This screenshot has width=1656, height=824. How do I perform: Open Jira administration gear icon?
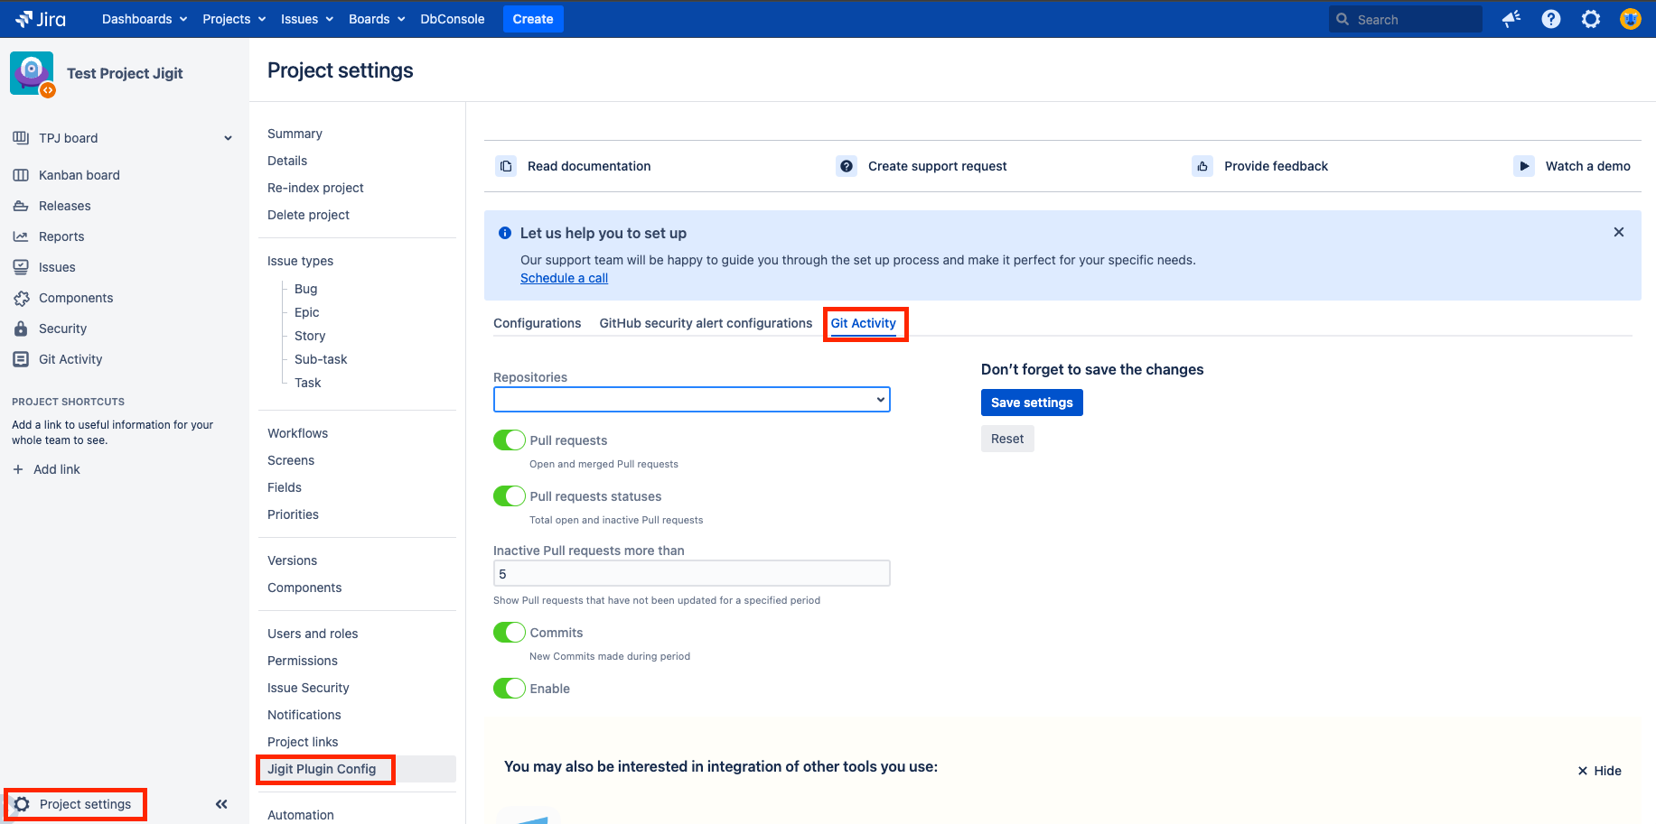(1591, 19)
